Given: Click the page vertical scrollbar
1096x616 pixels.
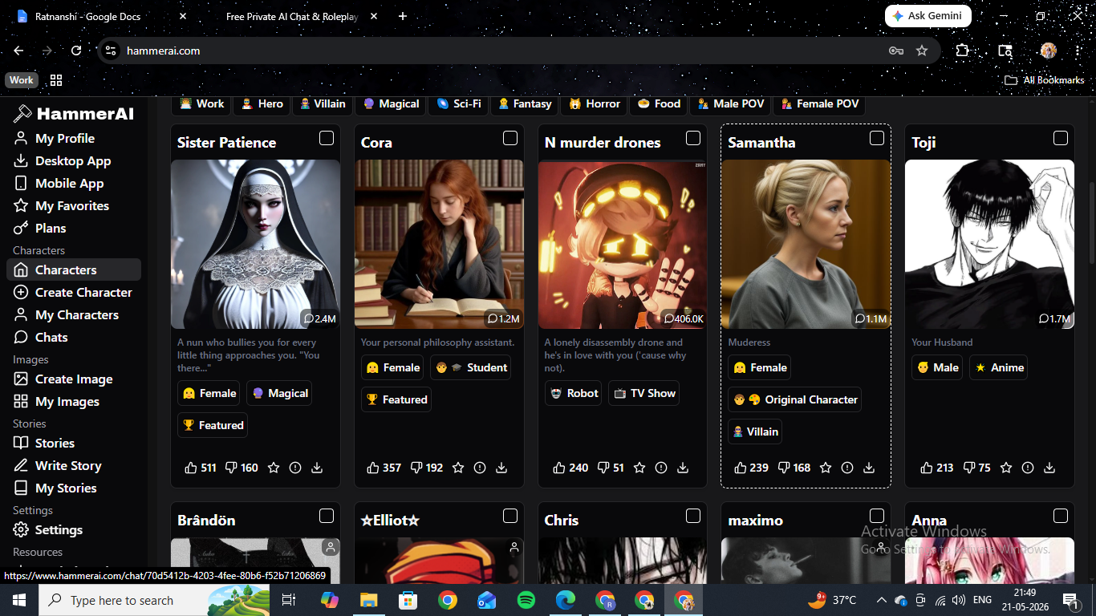Looking at the screenshot, I should point(1091,223).
